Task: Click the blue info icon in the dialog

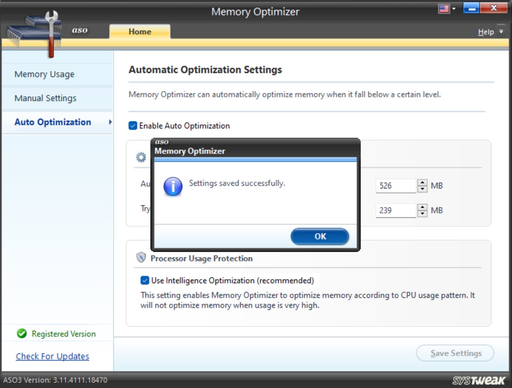Action: click(173, 186)
